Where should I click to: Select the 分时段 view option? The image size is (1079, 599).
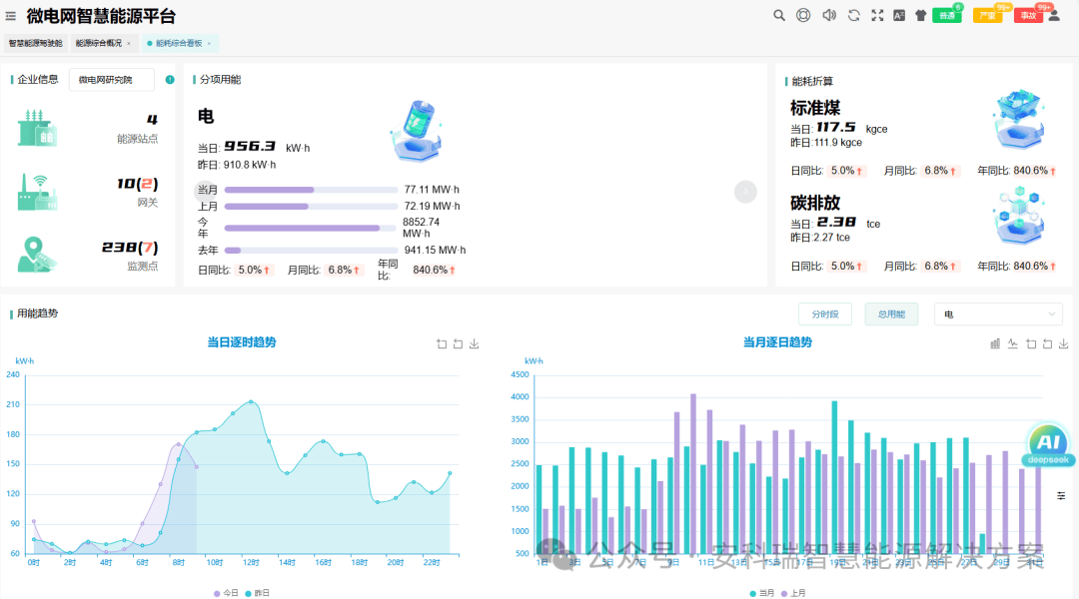pyautogui.click(x=824, y=314)
